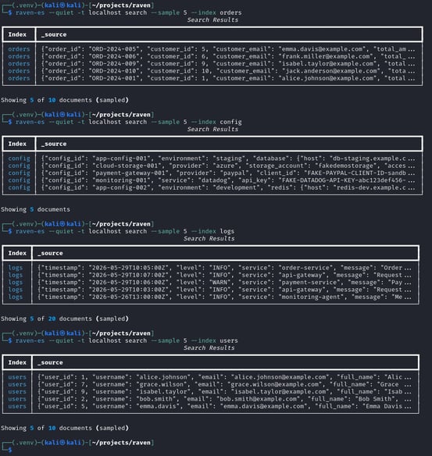The height and width of the screenshot is (456, 432).
Task: Click "Showing 5 of 10 documents" under orders table
Action: click(65, 100)
